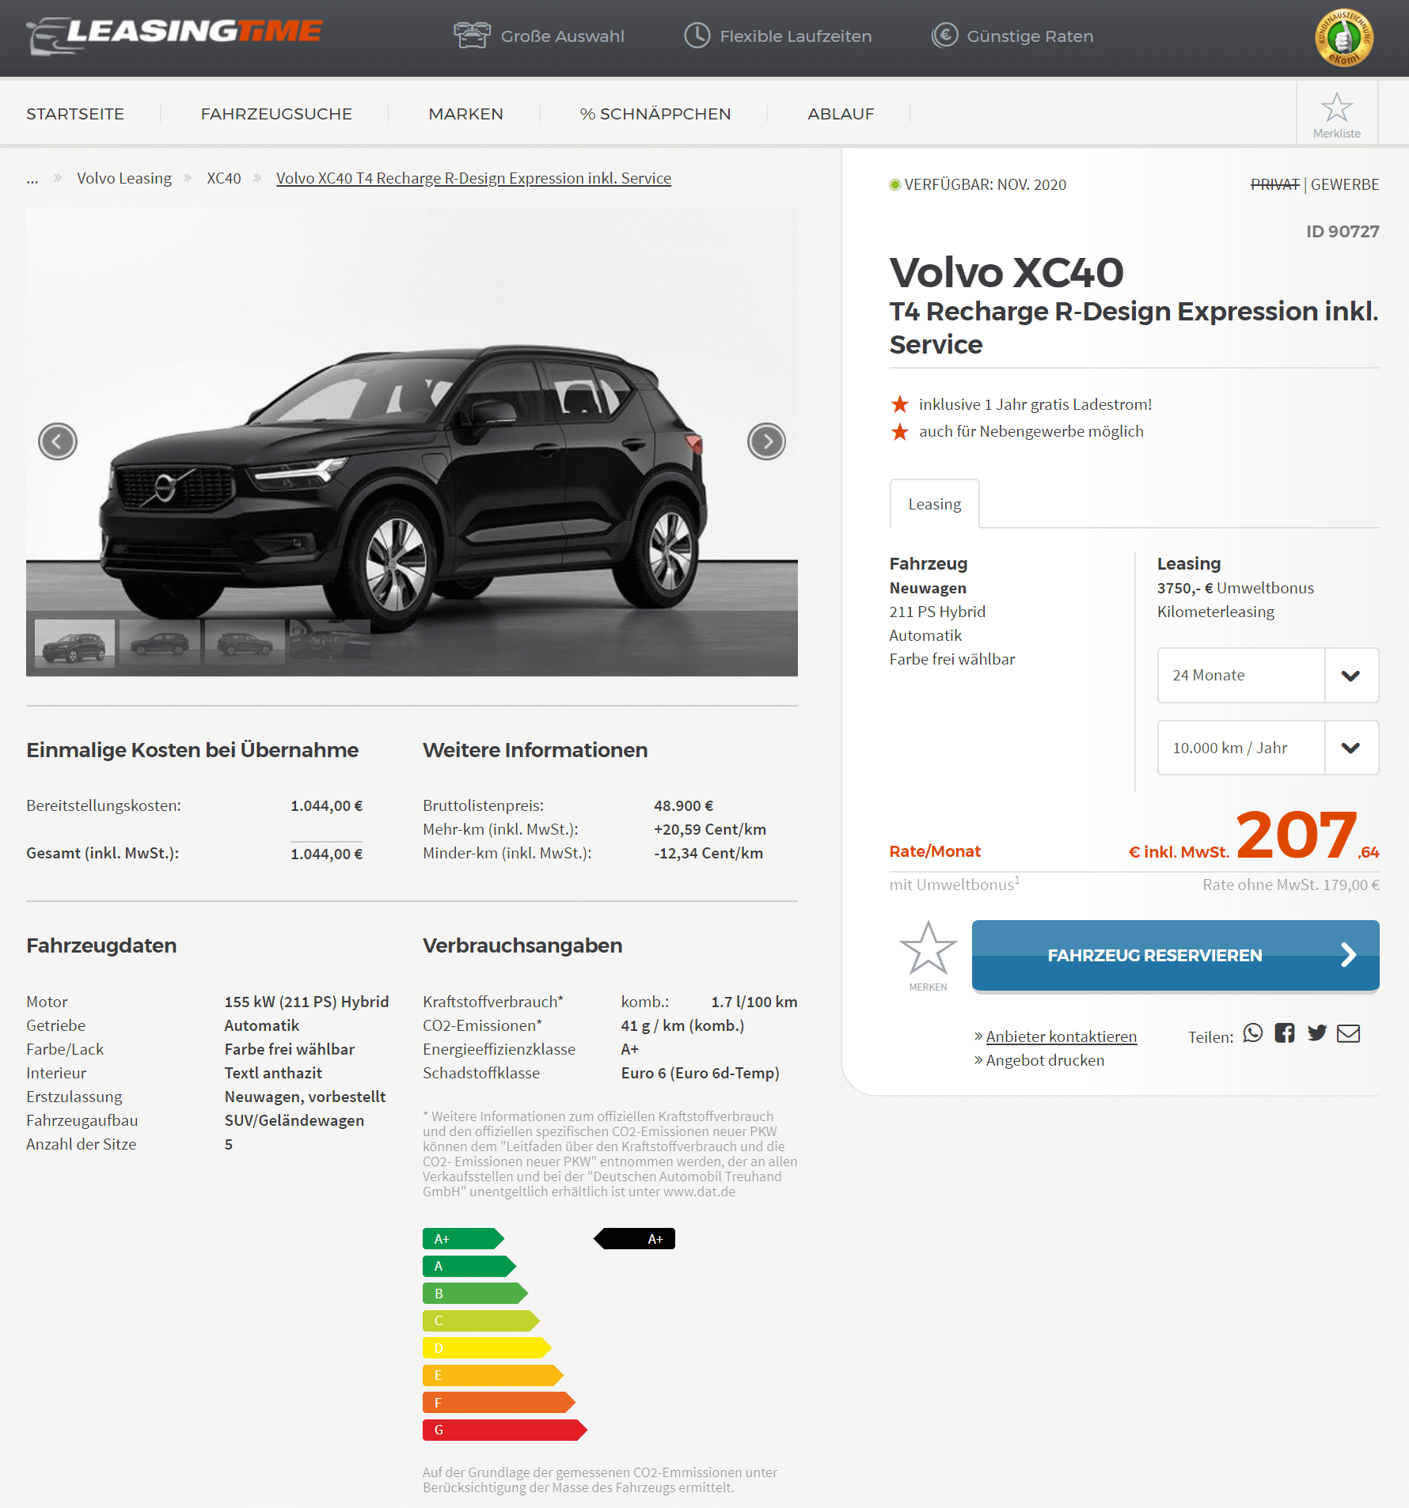Click yellow D efficiency bar

point(487,1347)
